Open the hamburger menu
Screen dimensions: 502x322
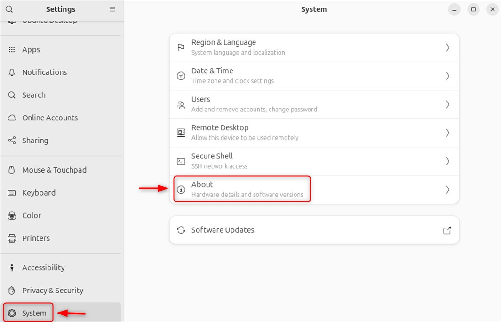pyautogui.click(x=112, y=9)
